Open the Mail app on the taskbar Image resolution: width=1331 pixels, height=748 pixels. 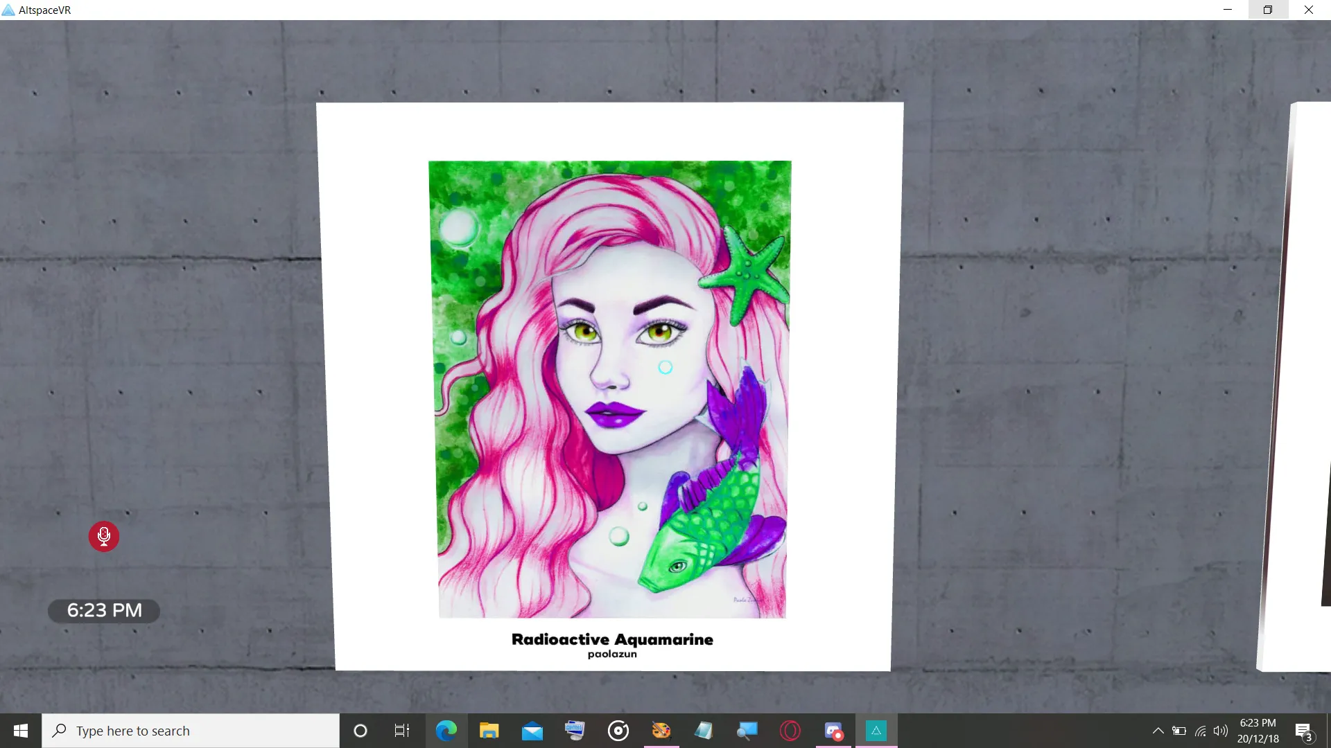[532, 731]
